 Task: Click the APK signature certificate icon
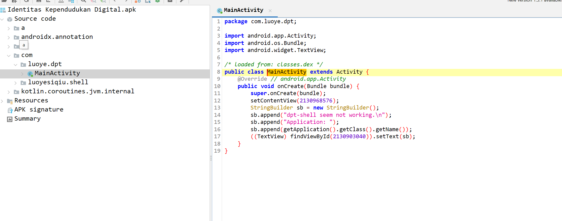pyautogui.click(x=10, y=110)
